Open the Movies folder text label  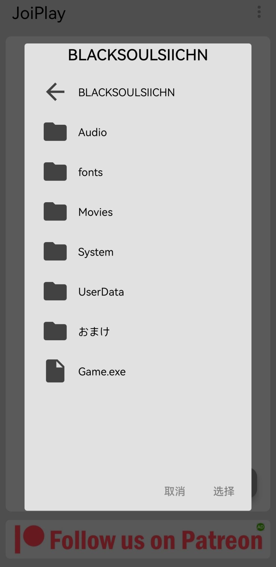[95, 212]
